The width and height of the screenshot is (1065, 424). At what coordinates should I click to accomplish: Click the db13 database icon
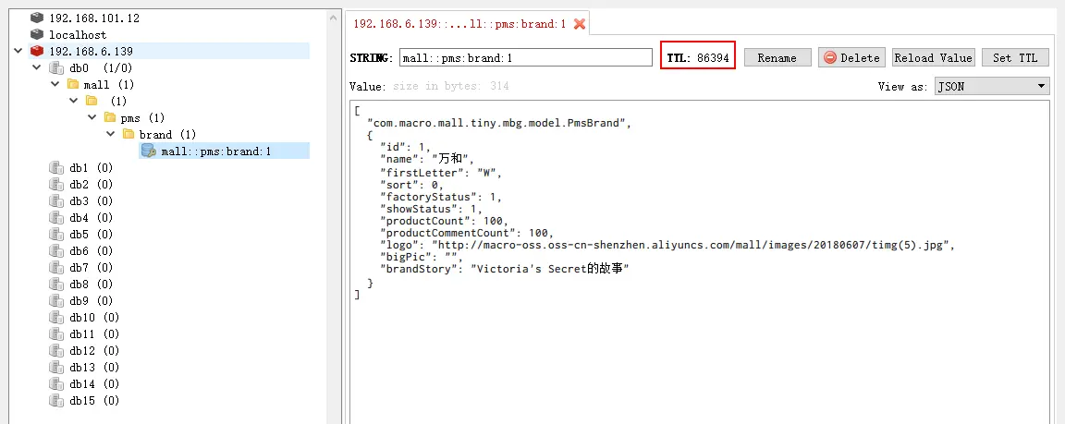coord(56,367)
